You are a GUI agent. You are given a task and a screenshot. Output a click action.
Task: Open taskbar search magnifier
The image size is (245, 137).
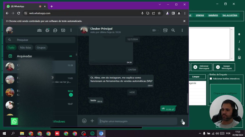pyautogui.click(x=13, y=133)
